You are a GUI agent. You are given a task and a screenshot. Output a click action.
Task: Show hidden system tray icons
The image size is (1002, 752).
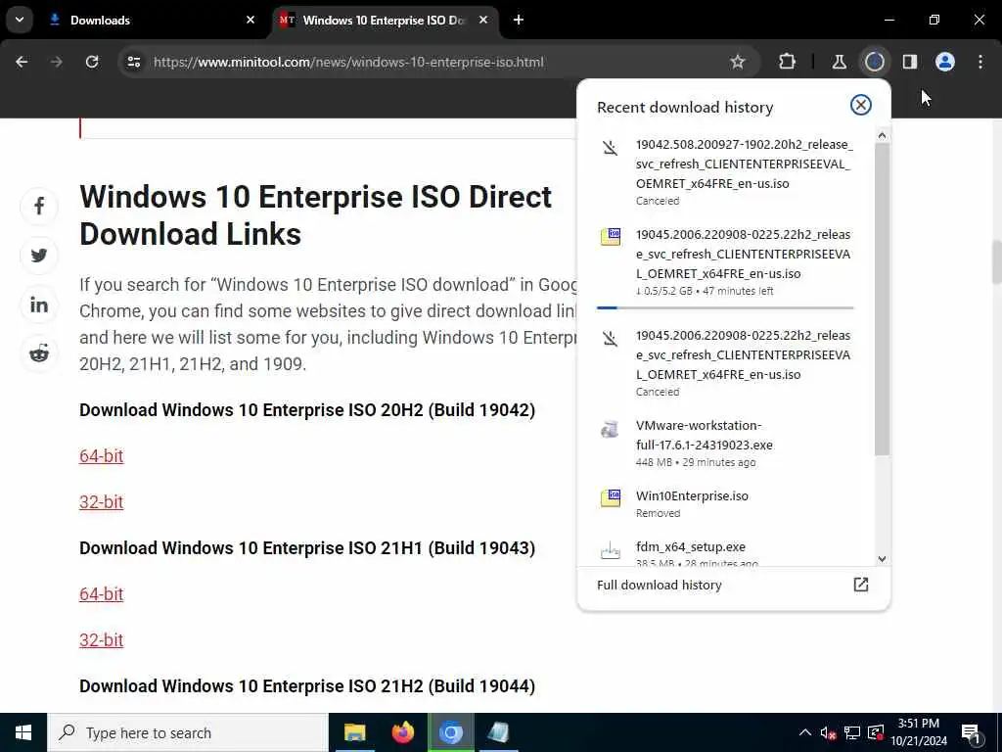805,732
